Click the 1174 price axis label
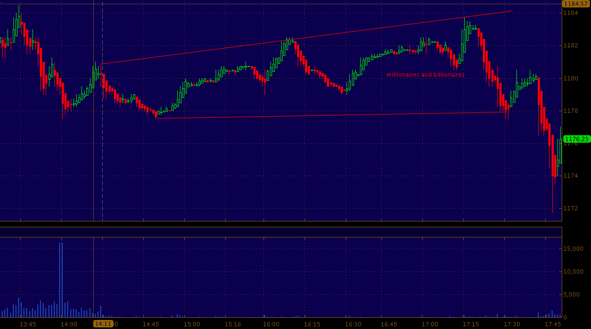This screenshot has width=591, height=329. point(570,176)
